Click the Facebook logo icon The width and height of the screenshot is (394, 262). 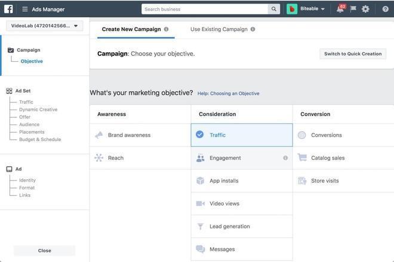click(8, 9)
